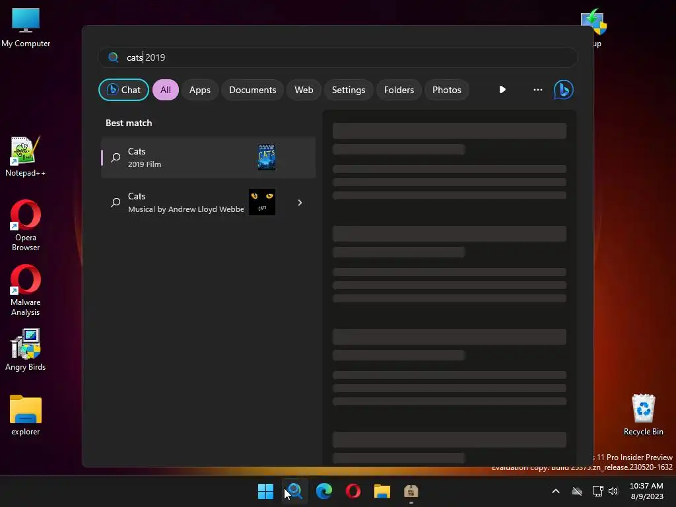Click the cloud sync tray icon
This screenshot has height=507, width=676.
(x=577, y=491)
